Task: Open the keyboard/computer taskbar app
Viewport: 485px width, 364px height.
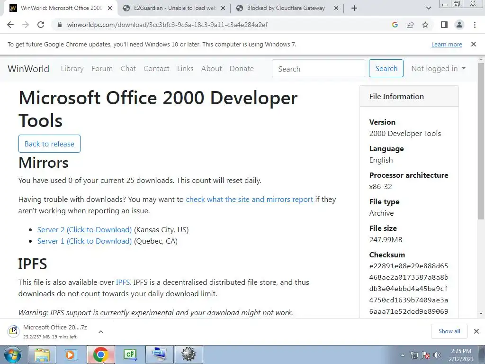Action: pyautogui.click(x=160, y=355)
